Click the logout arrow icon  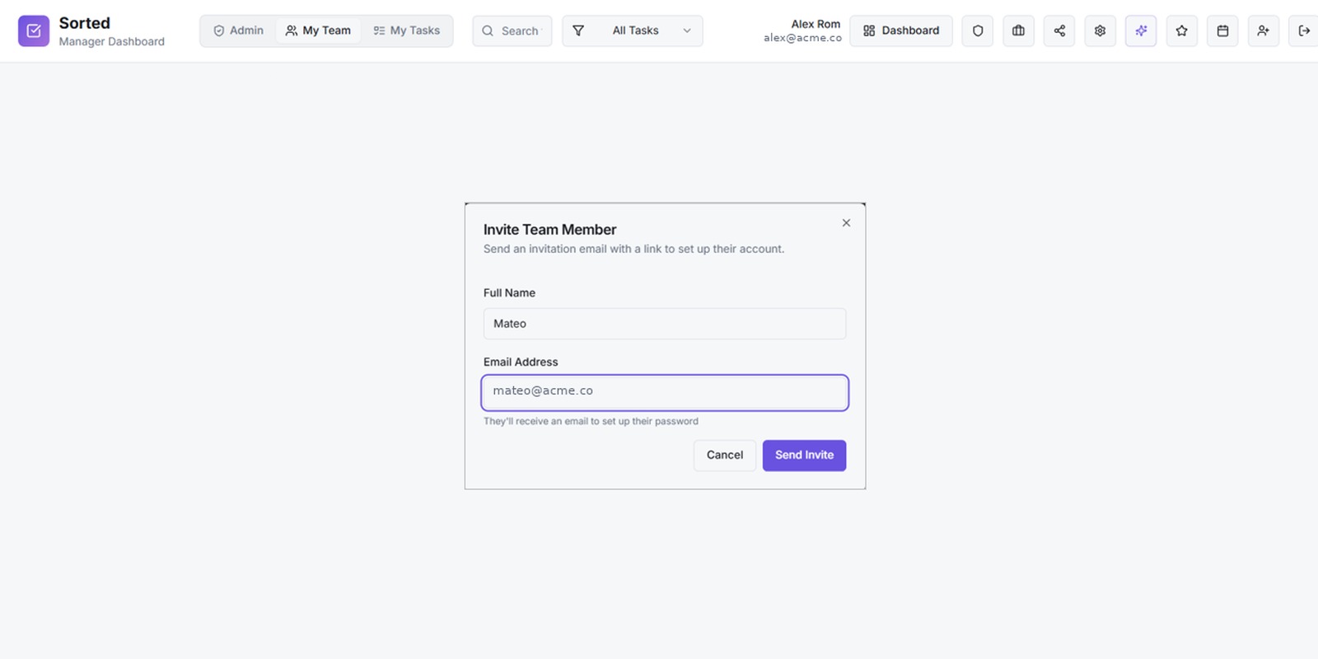[x=1303, y=30]
